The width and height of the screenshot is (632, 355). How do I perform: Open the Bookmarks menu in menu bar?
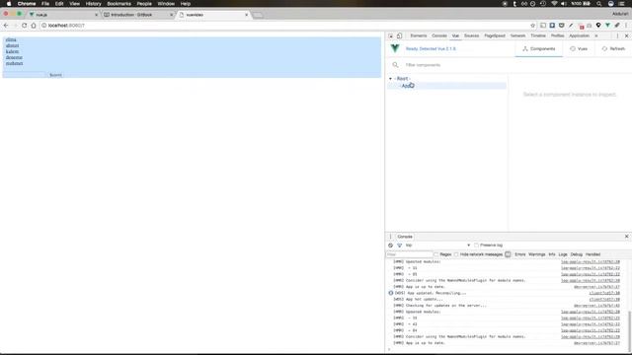(118, 4)
